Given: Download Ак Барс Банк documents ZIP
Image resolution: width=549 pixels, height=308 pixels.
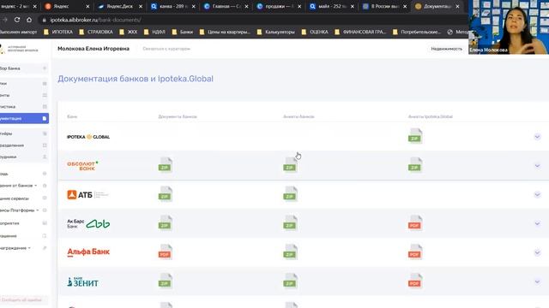Looking at the screenshot, I should [x=166, y=222].
